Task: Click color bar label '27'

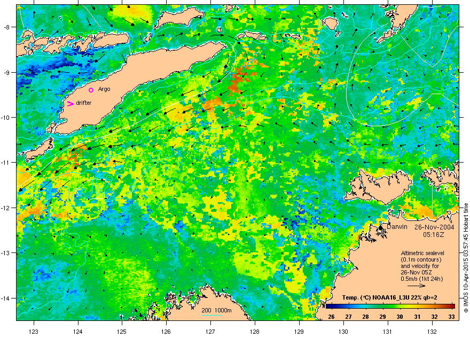Action: point(348,317)
